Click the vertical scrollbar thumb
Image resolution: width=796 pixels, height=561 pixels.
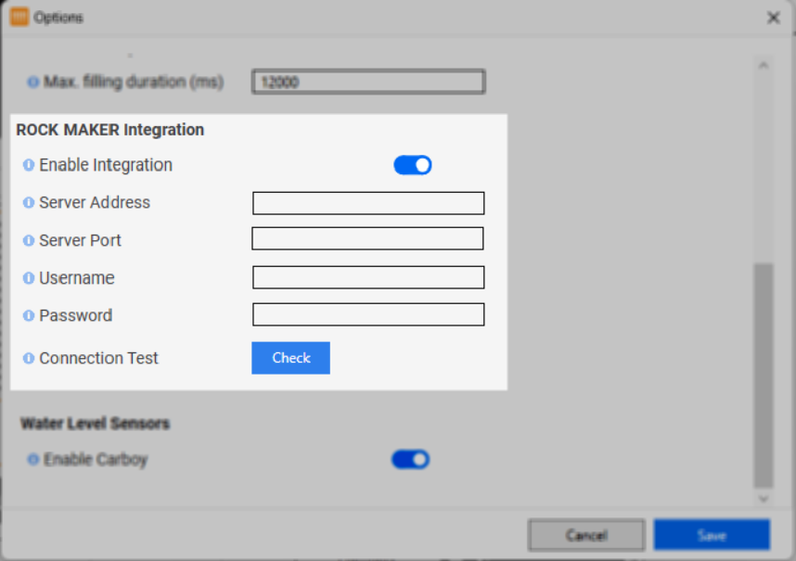(763, 375)
